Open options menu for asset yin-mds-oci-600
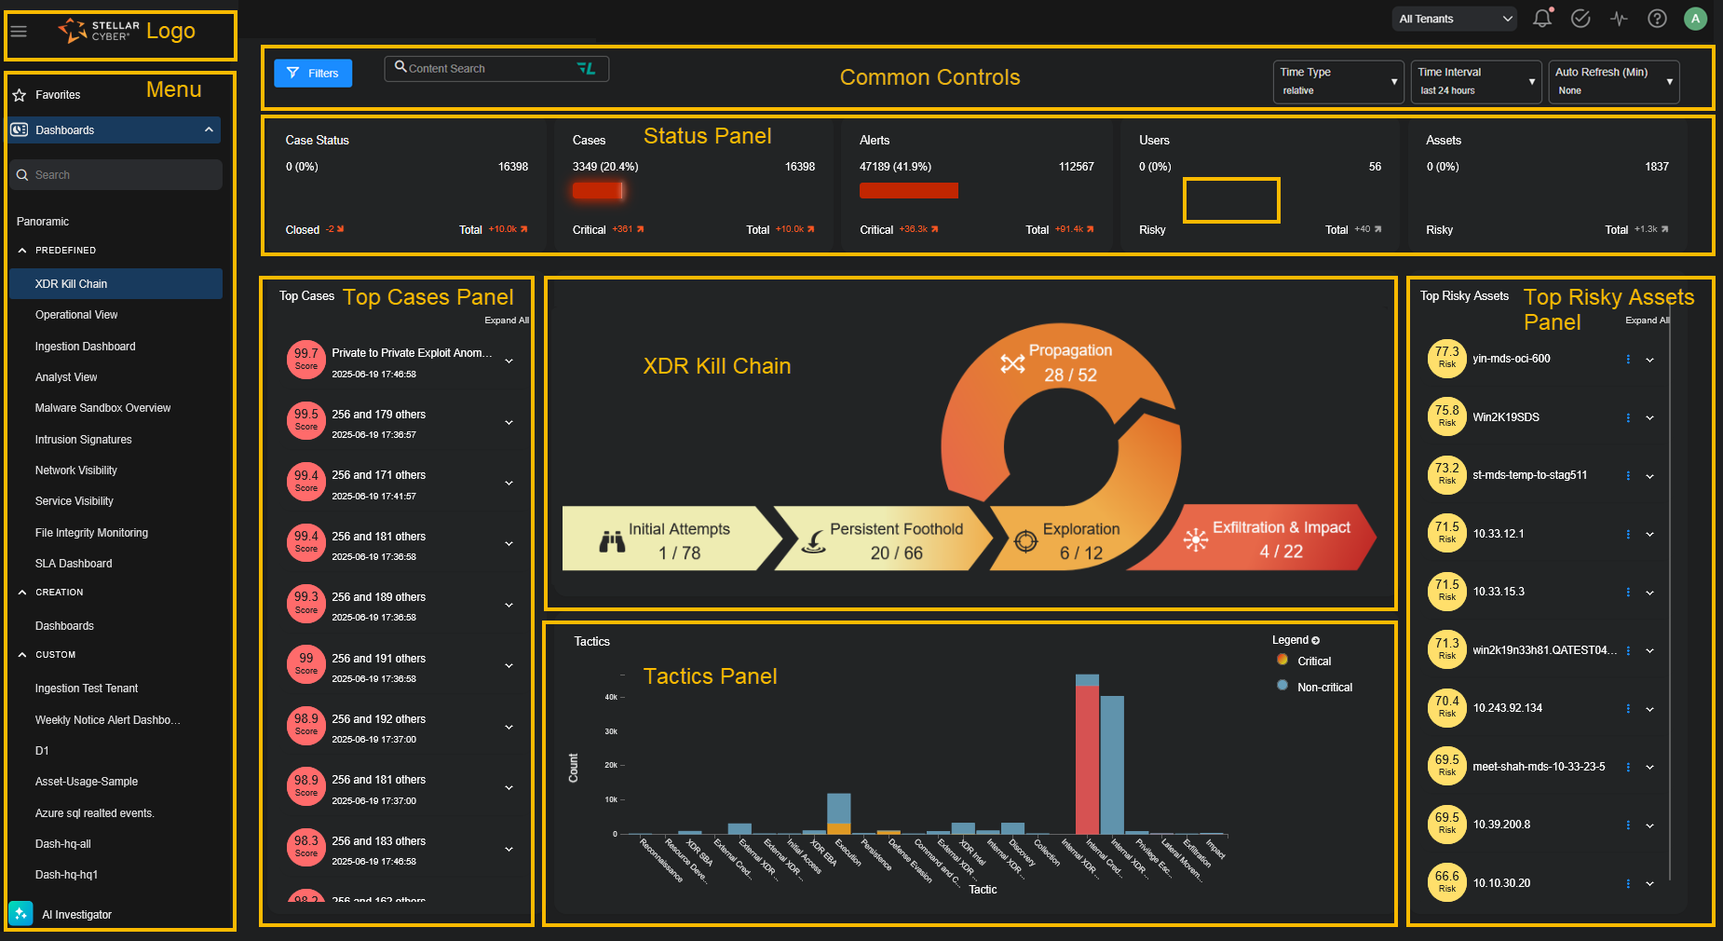Screen dimensions: 1723x941 1627,359
